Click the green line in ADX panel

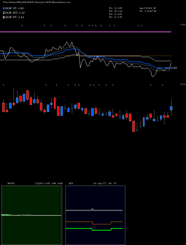point(94,229)
